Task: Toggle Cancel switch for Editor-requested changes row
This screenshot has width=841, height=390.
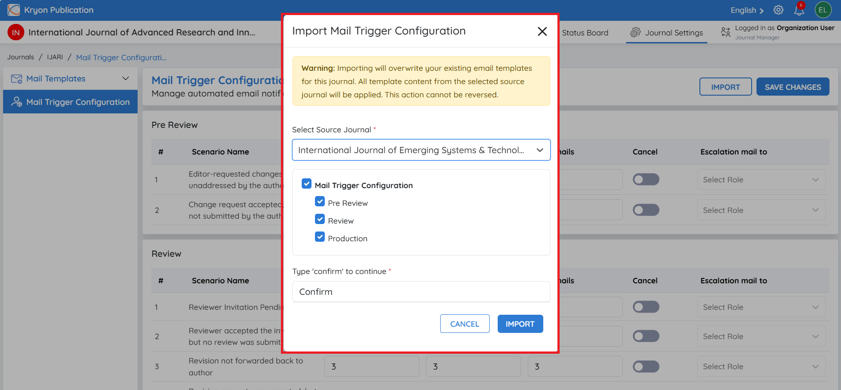Action: tap(646, 179)
